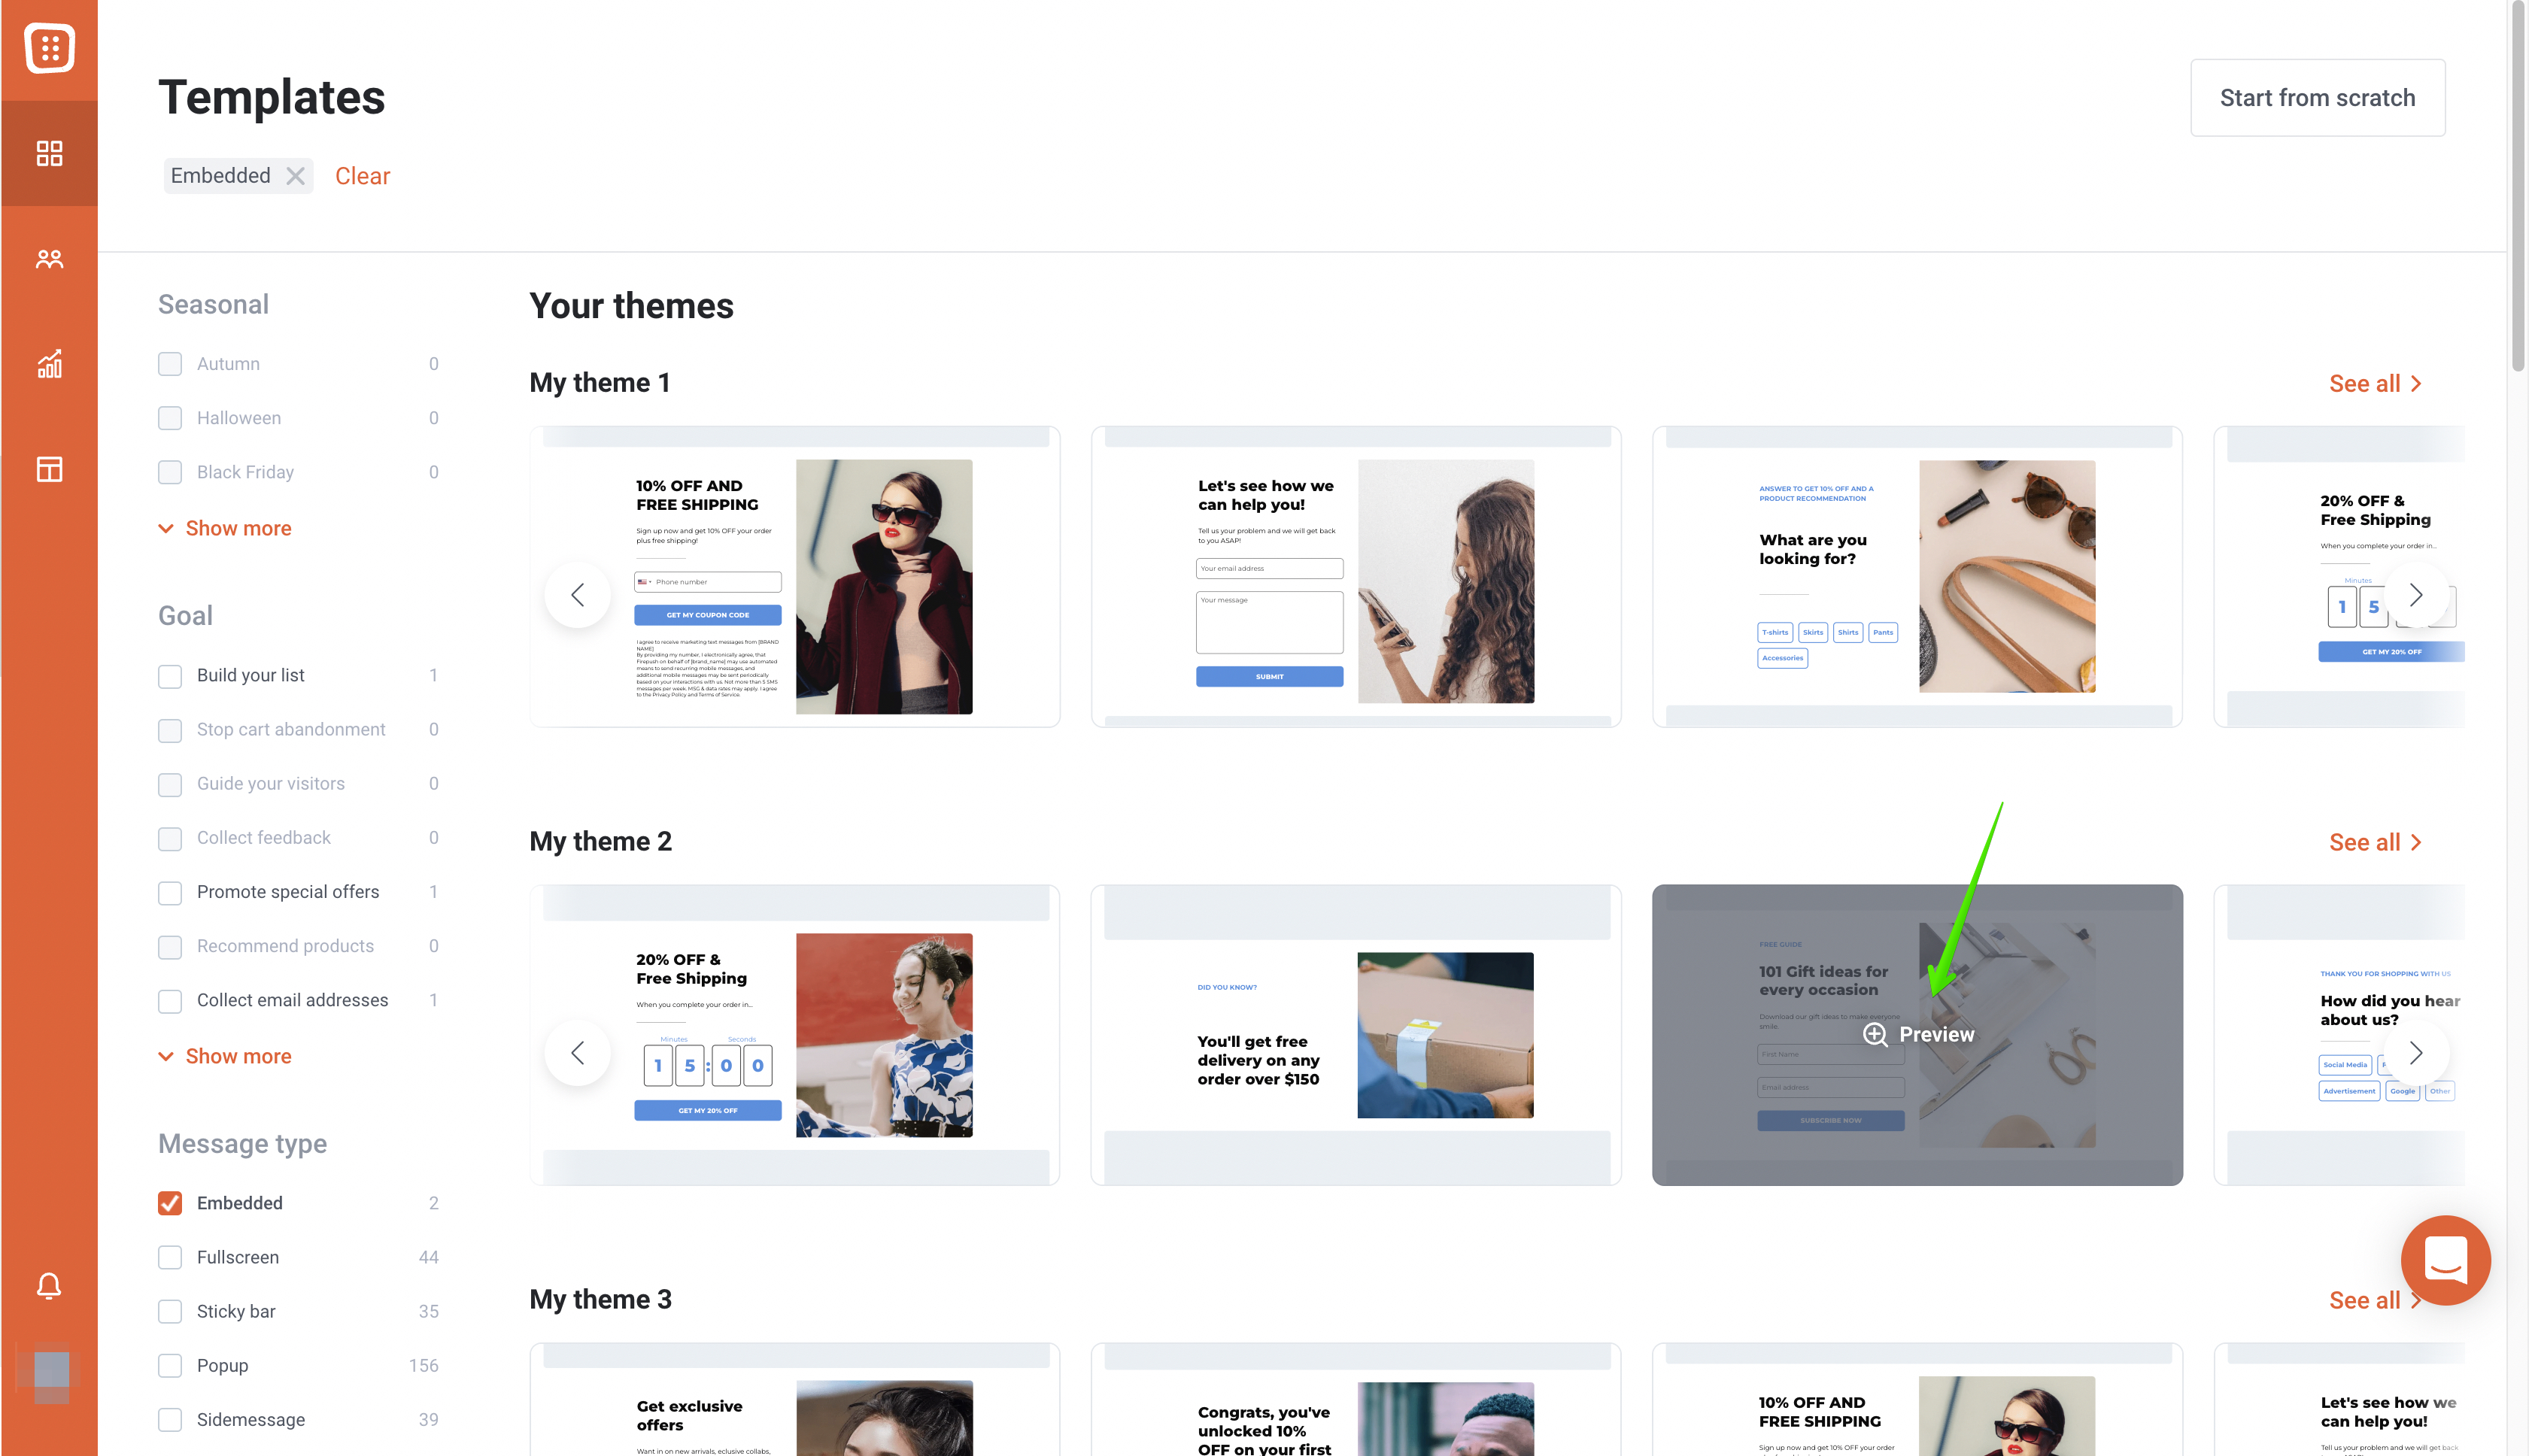Open the app logo home icon
2529x1456 pixels.
pyautogui.click(x=49, y=48)
